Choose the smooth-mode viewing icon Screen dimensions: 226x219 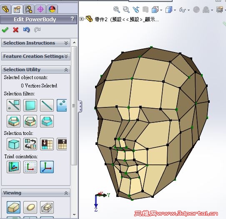coord(30,207)
